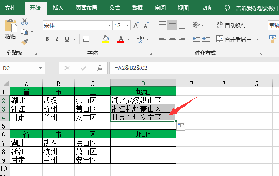This screenshot has width=279, height=176.
Task: Toggle italic formatting
Action: (x=57, y=39)
